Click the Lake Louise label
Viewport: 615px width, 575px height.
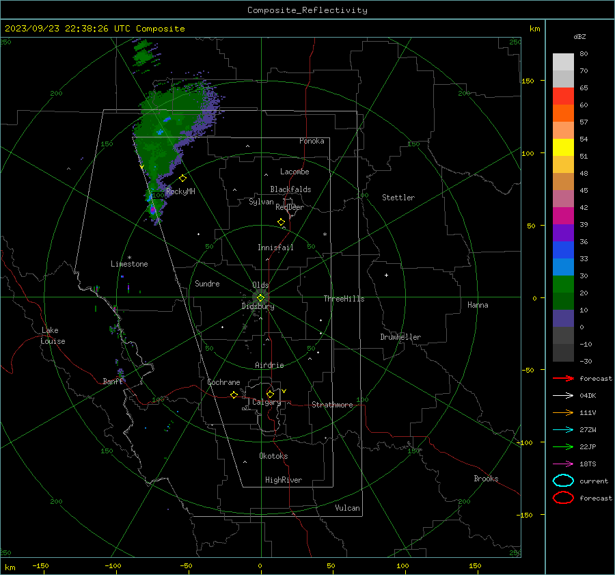(x=53, y=336)
